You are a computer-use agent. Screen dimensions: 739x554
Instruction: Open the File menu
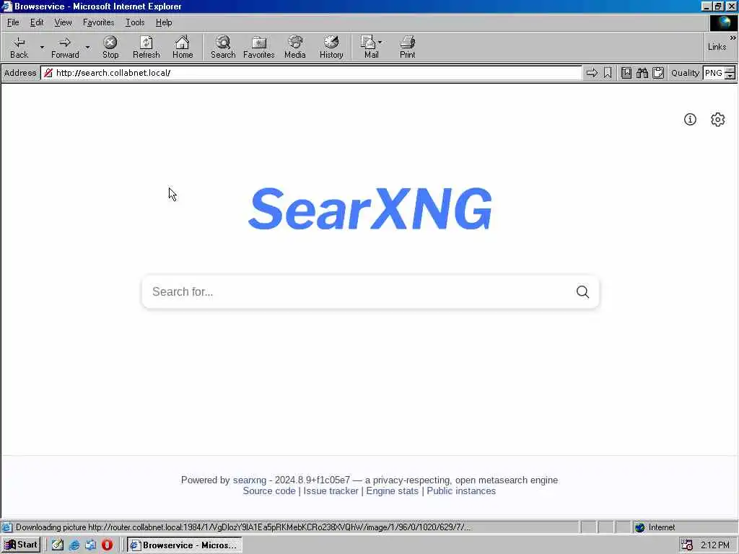coord(13,22)
